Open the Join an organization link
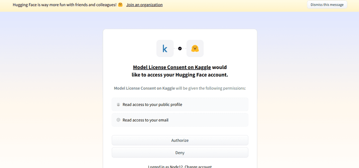Viewport: 359px width, 168px height. pos(145,5)
